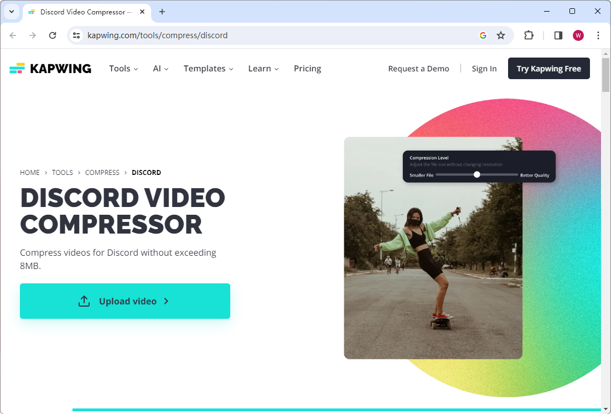
Task: Click the 'Better Quality' slider label
Action: [535, 175]
